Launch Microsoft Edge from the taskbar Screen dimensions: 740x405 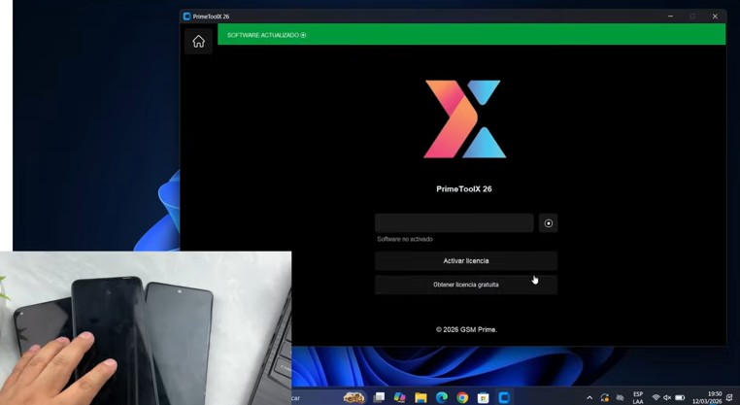coord(442,397)
